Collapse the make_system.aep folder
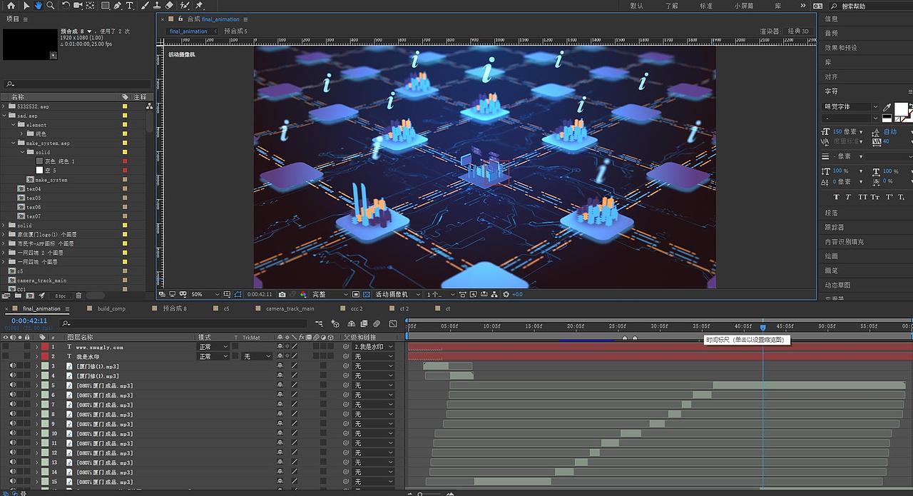Viewport: 913px width, 496px height. 13,143
